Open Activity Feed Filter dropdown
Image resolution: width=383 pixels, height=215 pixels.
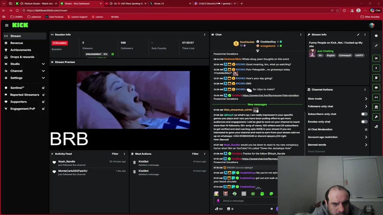coord(115,154)
